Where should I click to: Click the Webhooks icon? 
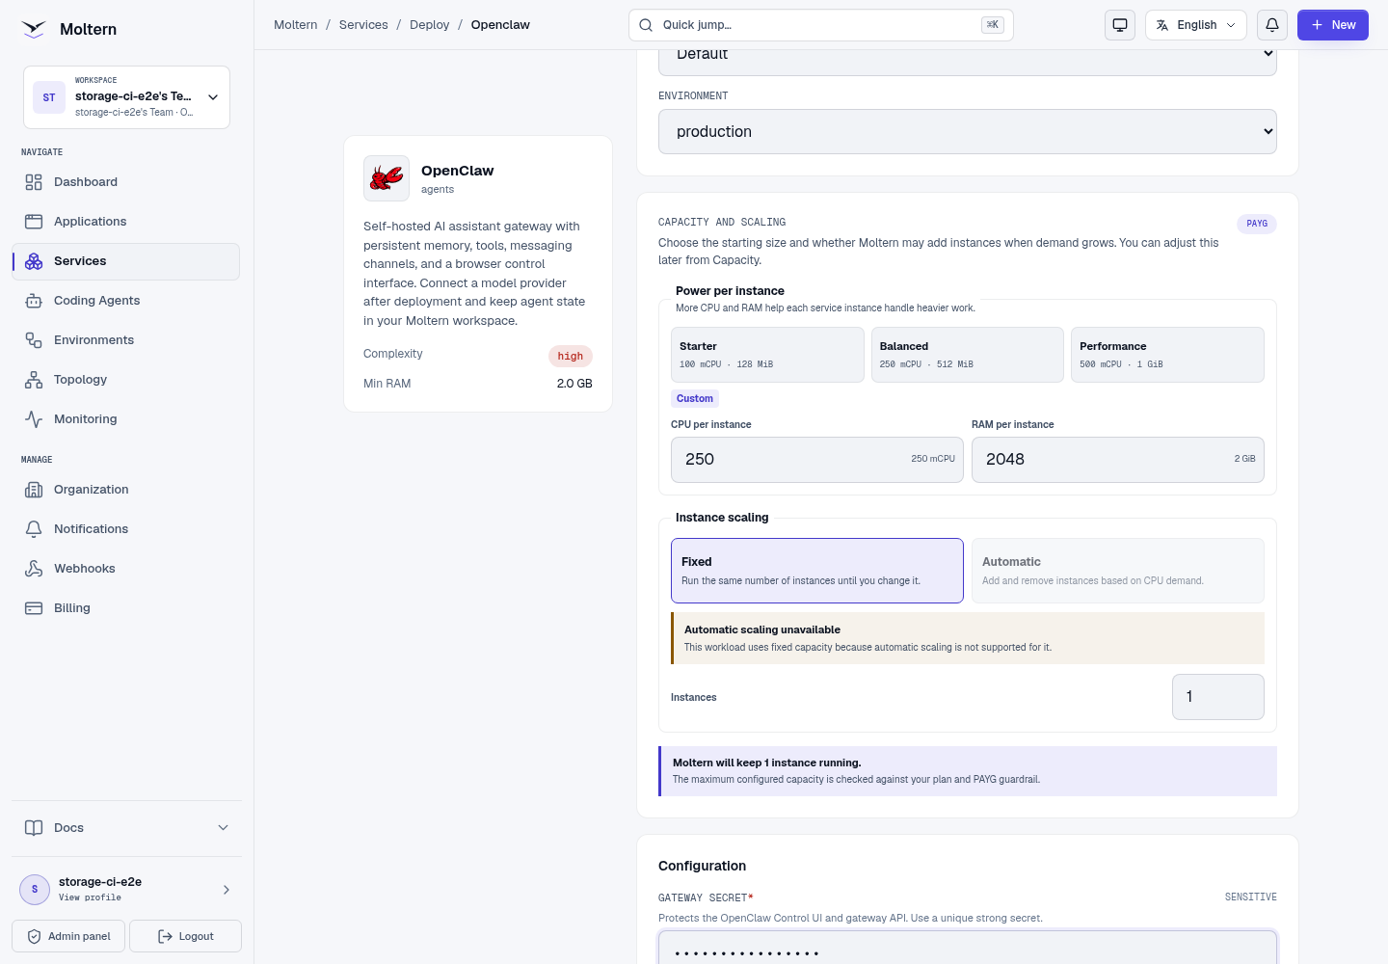coord(34,569)
